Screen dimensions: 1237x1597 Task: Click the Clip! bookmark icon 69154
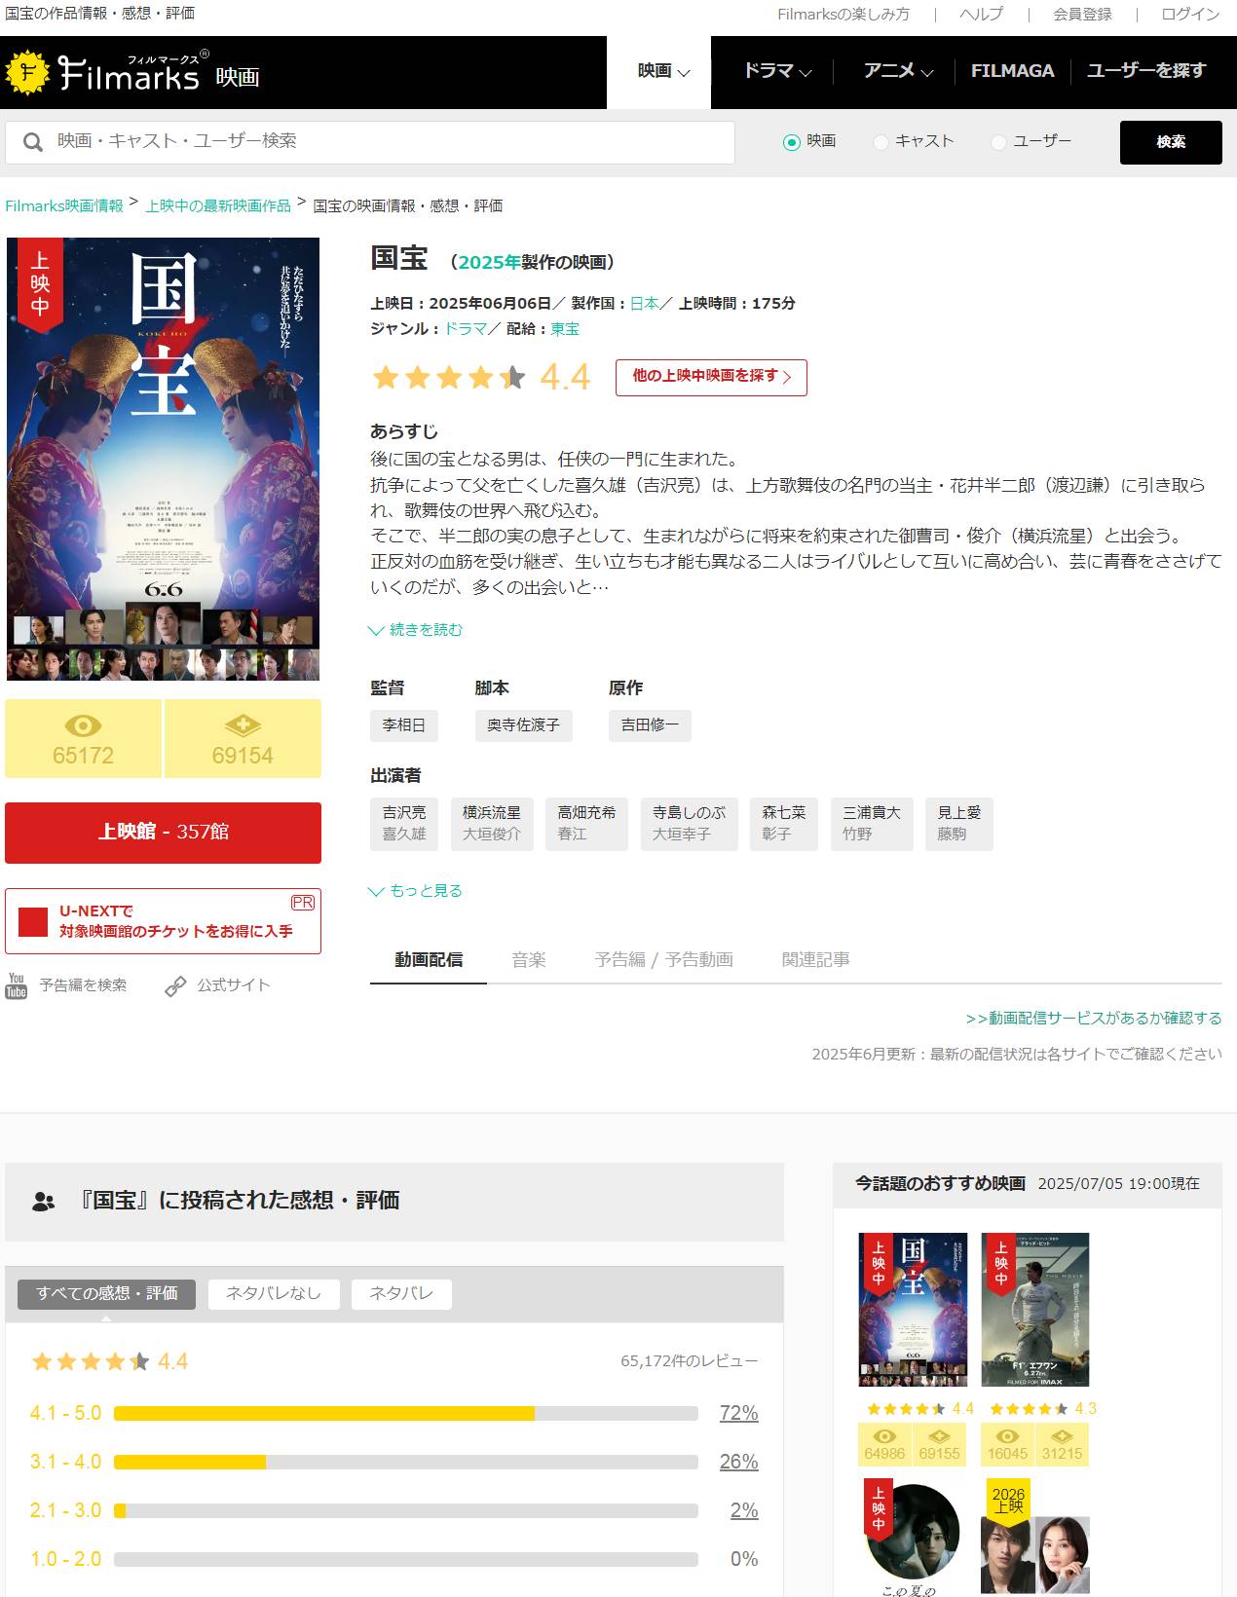(243, 725)
